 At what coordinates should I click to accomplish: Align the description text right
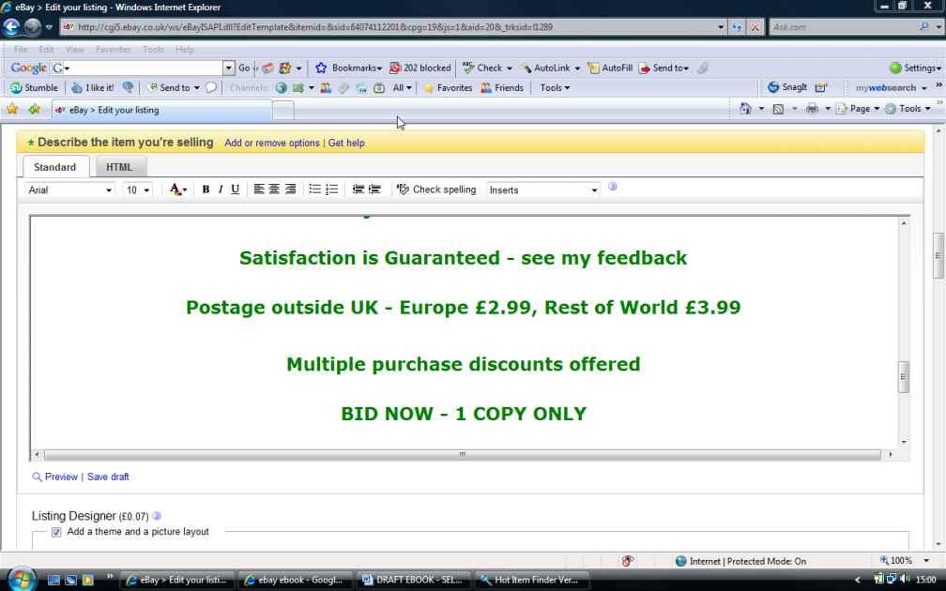pos(290,189)
